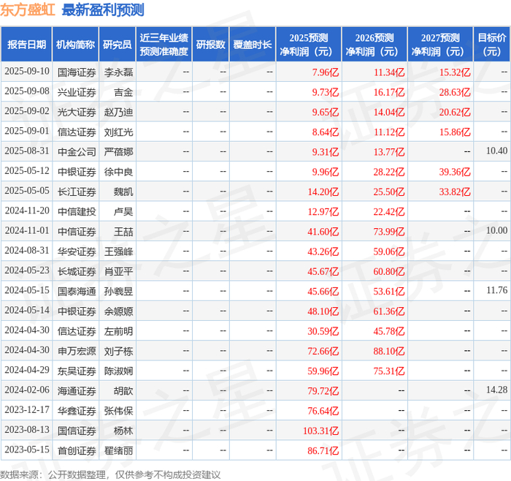
Task: Click analyst name 赵乃迪
Action: [118, 112]
